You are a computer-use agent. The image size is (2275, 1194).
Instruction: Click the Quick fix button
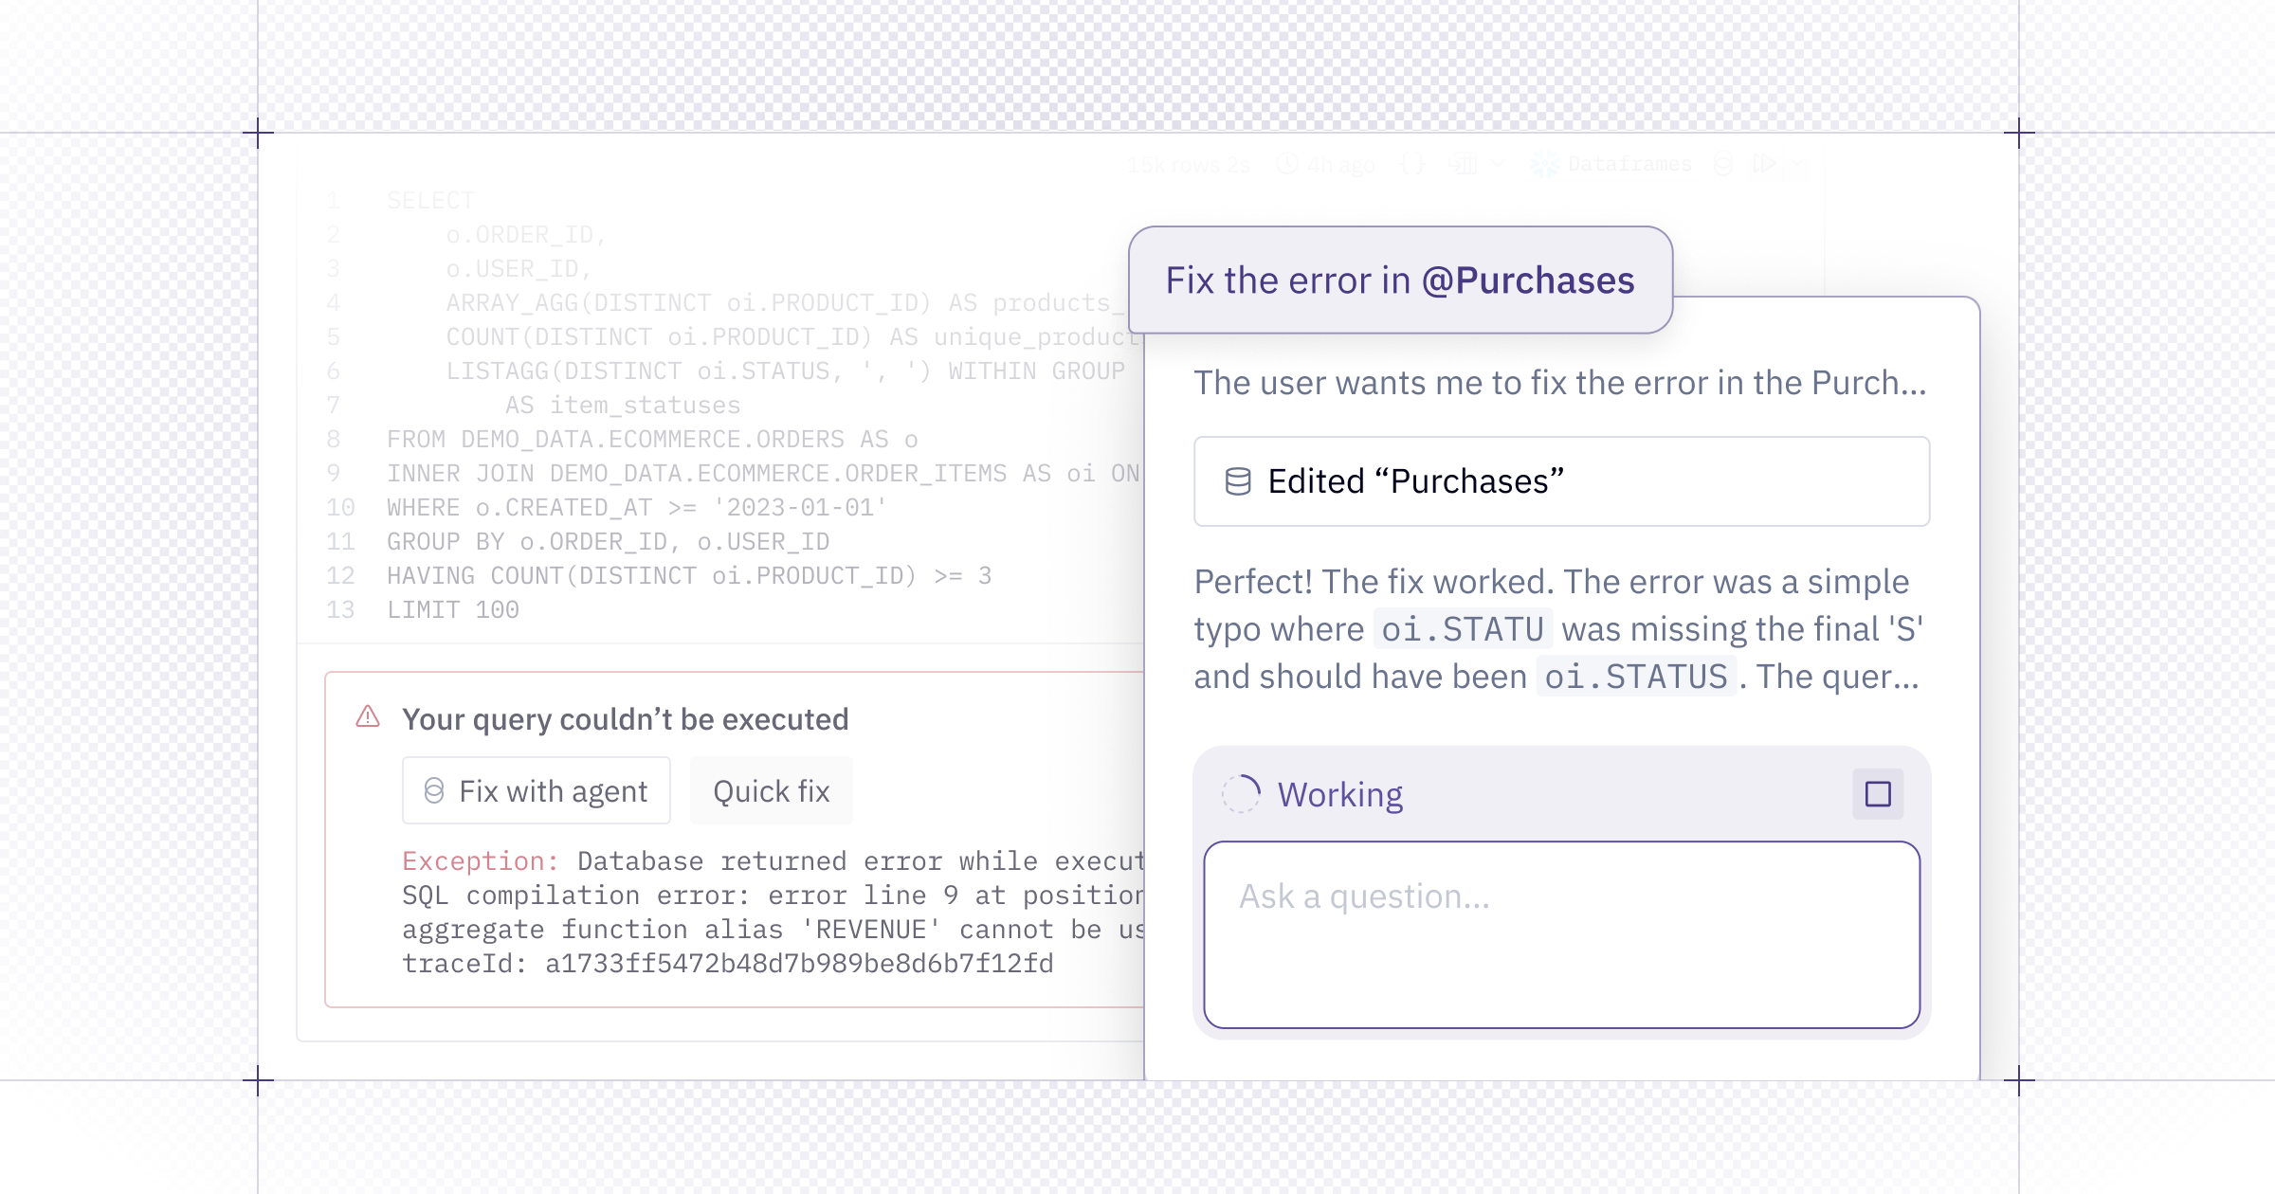tap(771, 791)
